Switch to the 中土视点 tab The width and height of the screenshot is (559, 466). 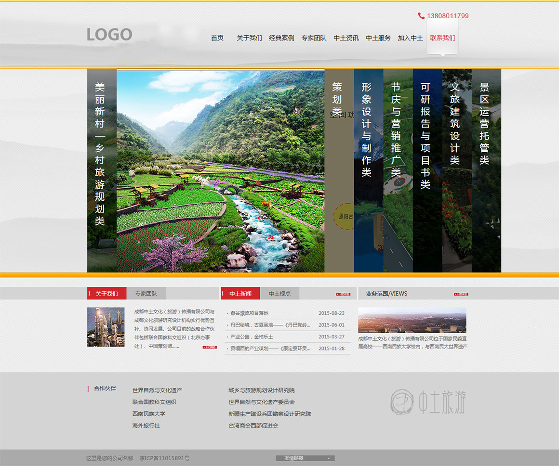pos(279,294)
